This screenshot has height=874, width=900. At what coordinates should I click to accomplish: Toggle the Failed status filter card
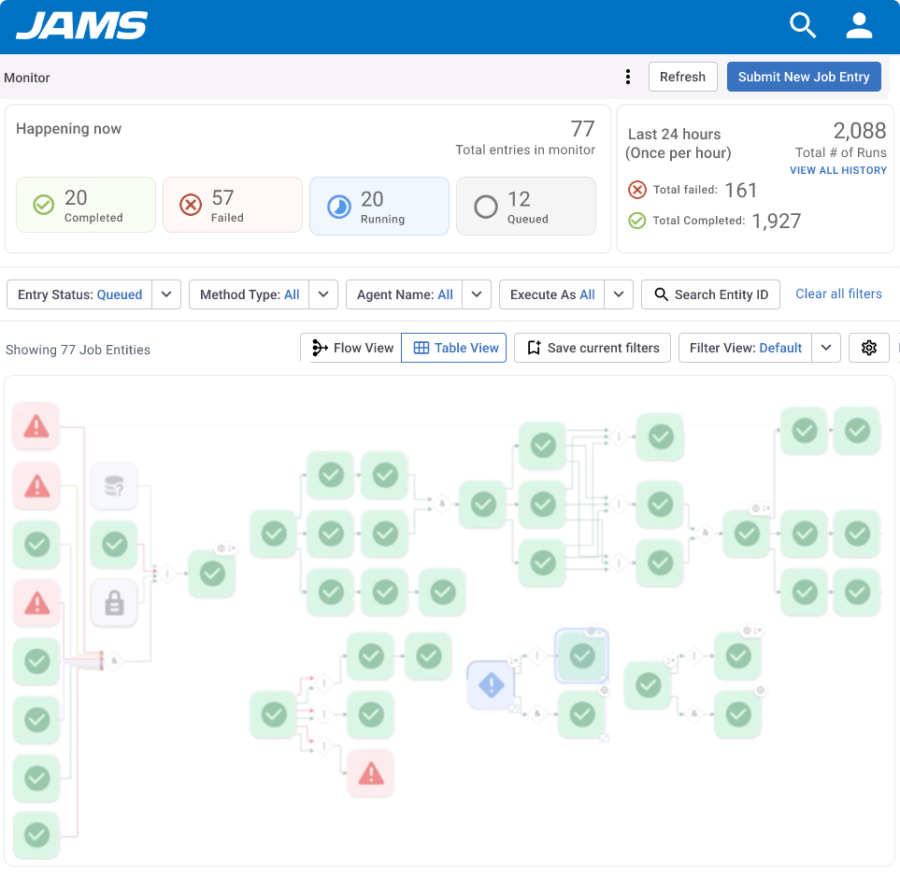click(x=232, y=205)
